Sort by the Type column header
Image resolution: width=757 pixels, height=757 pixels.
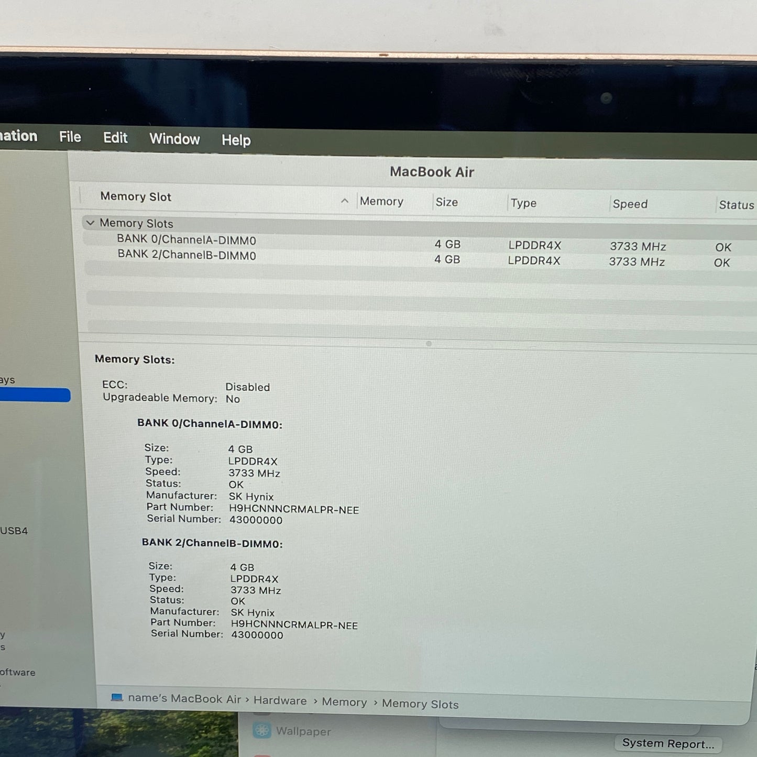[x=523, y=203]
